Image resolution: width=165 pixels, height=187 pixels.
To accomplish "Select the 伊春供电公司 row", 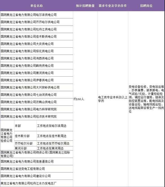I will [37, 80].
